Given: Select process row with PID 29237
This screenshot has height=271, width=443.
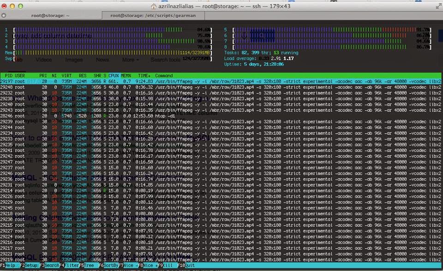Looking at the screenshot, I should (x=221, y=168).
